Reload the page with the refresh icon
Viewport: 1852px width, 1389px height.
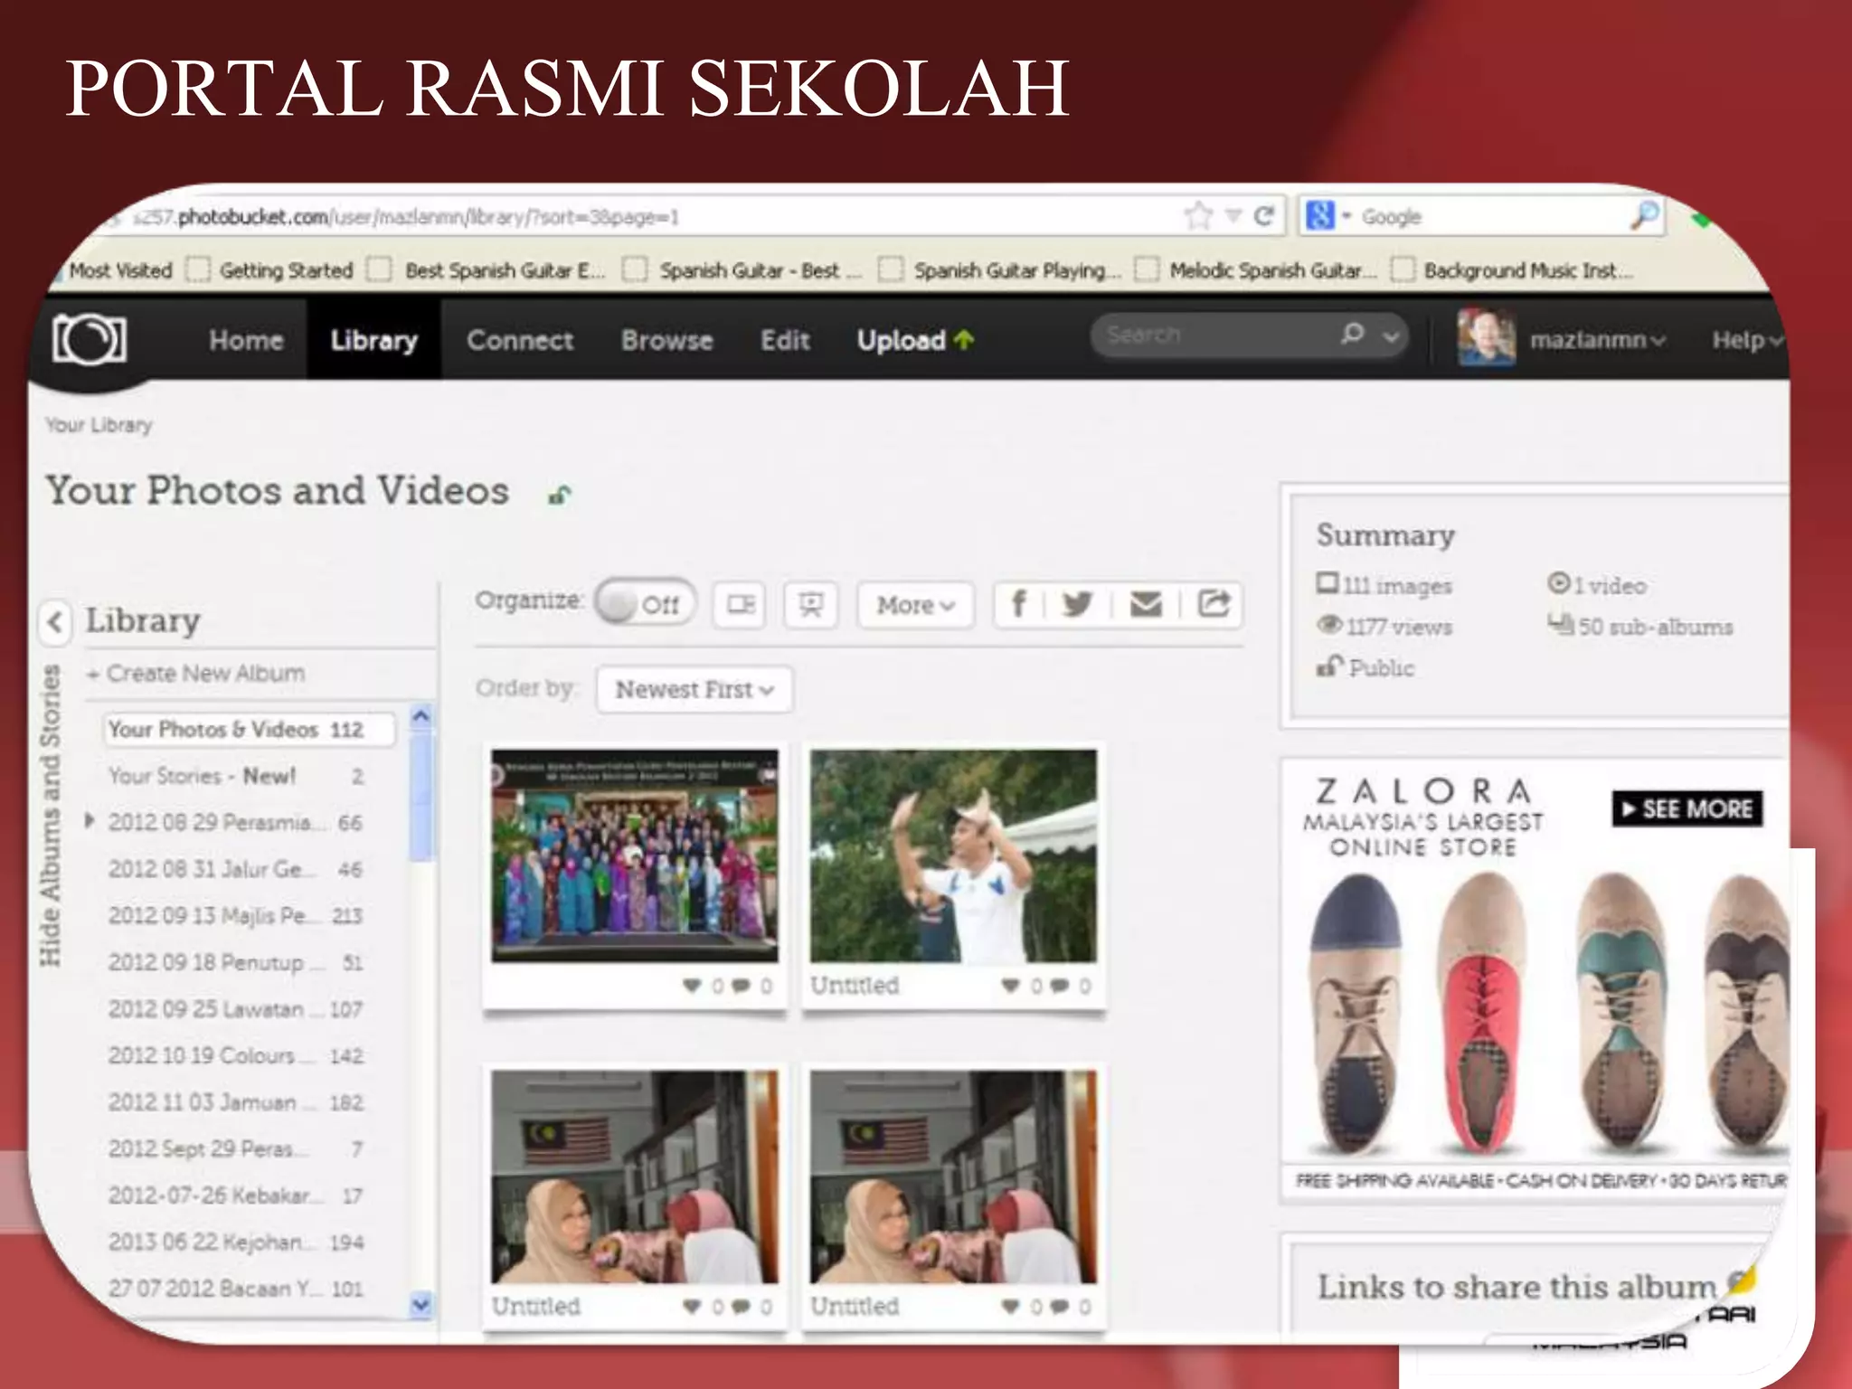(1264, 216)
